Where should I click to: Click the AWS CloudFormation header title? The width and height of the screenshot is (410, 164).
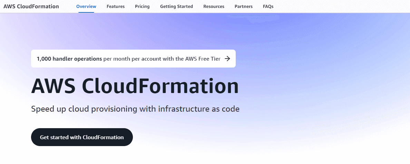click(x=31, y=7)
